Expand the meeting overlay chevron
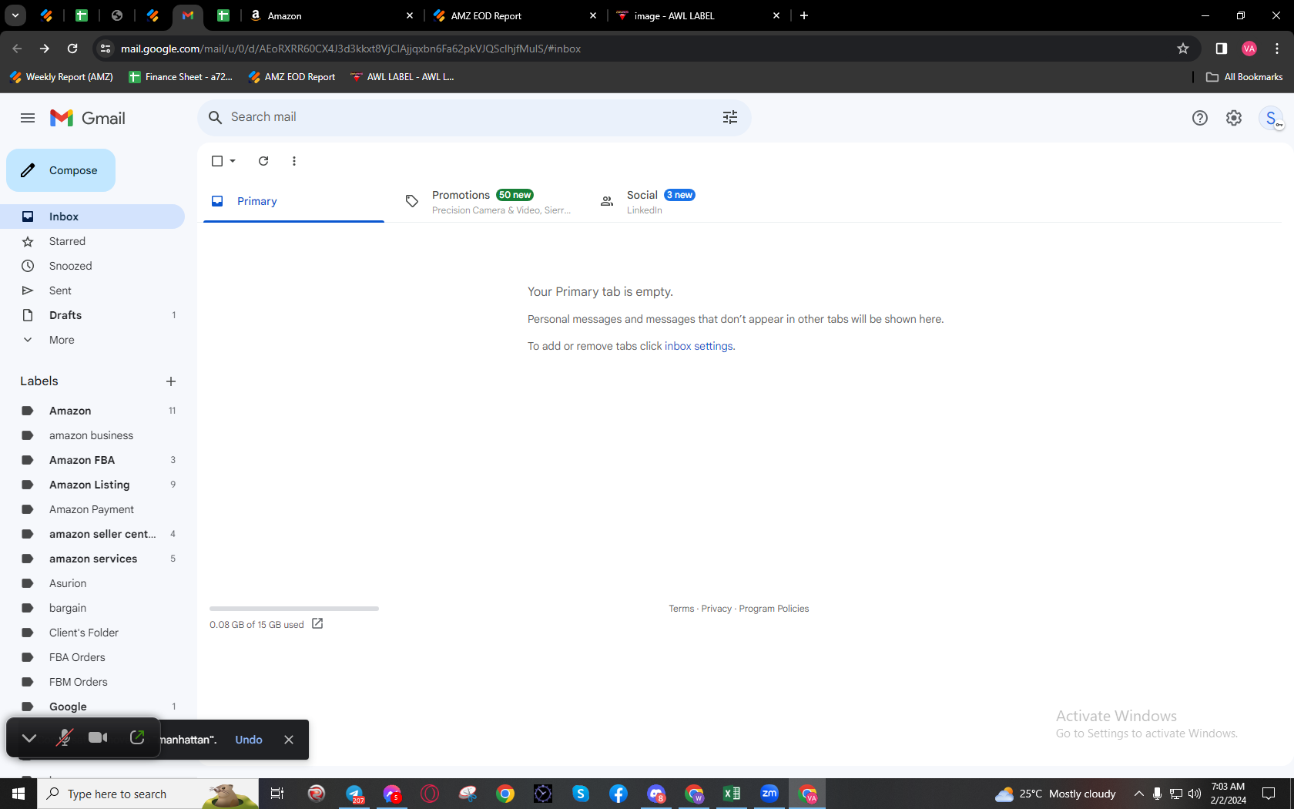Image resolution: width=1294 pixels, height=809 pixels. pyautogui.click(x=29, y=738)
